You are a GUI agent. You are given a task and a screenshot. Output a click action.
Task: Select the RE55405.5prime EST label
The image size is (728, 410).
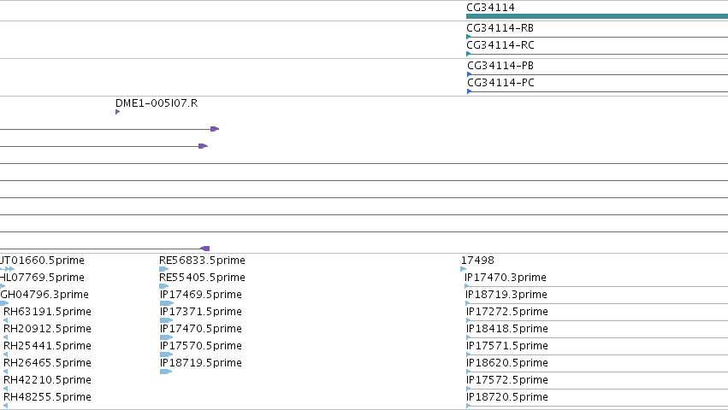(x=202, y=278)
